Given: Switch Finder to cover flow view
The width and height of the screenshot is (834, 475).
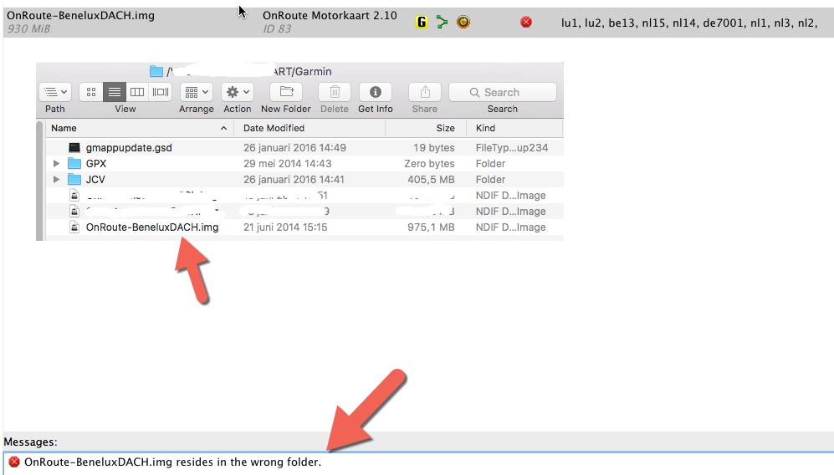Looking at the screenshot, I should pos(161,92).
